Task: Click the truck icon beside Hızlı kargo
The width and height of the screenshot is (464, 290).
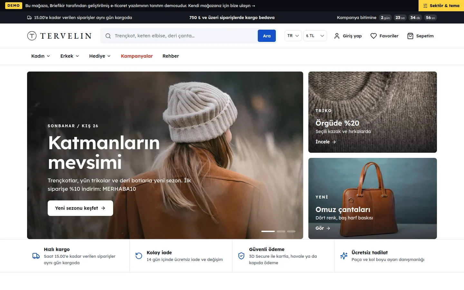Action: (x=36, y=256)
